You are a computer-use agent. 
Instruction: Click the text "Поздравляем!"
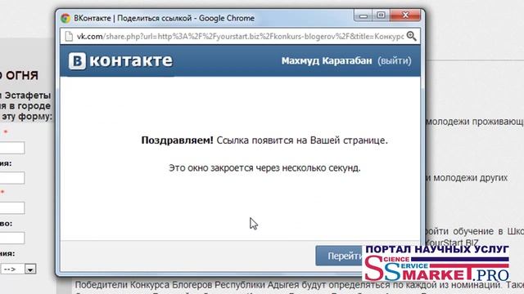tap(177, 140)
